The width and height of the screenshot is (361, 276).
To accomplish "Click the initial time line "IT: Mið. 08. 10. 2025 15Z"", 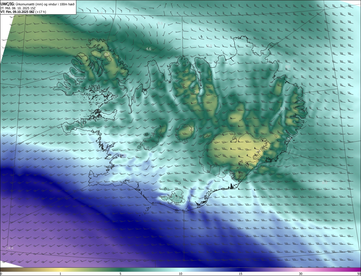I will pyautogui.click(x=17, y=8).
